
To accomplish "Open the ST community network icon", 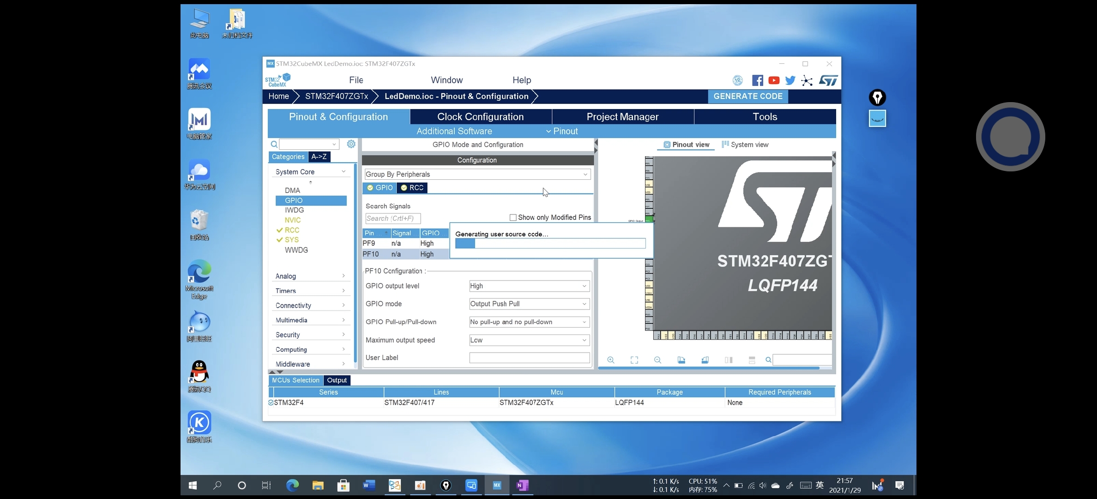I will (807, 81).
